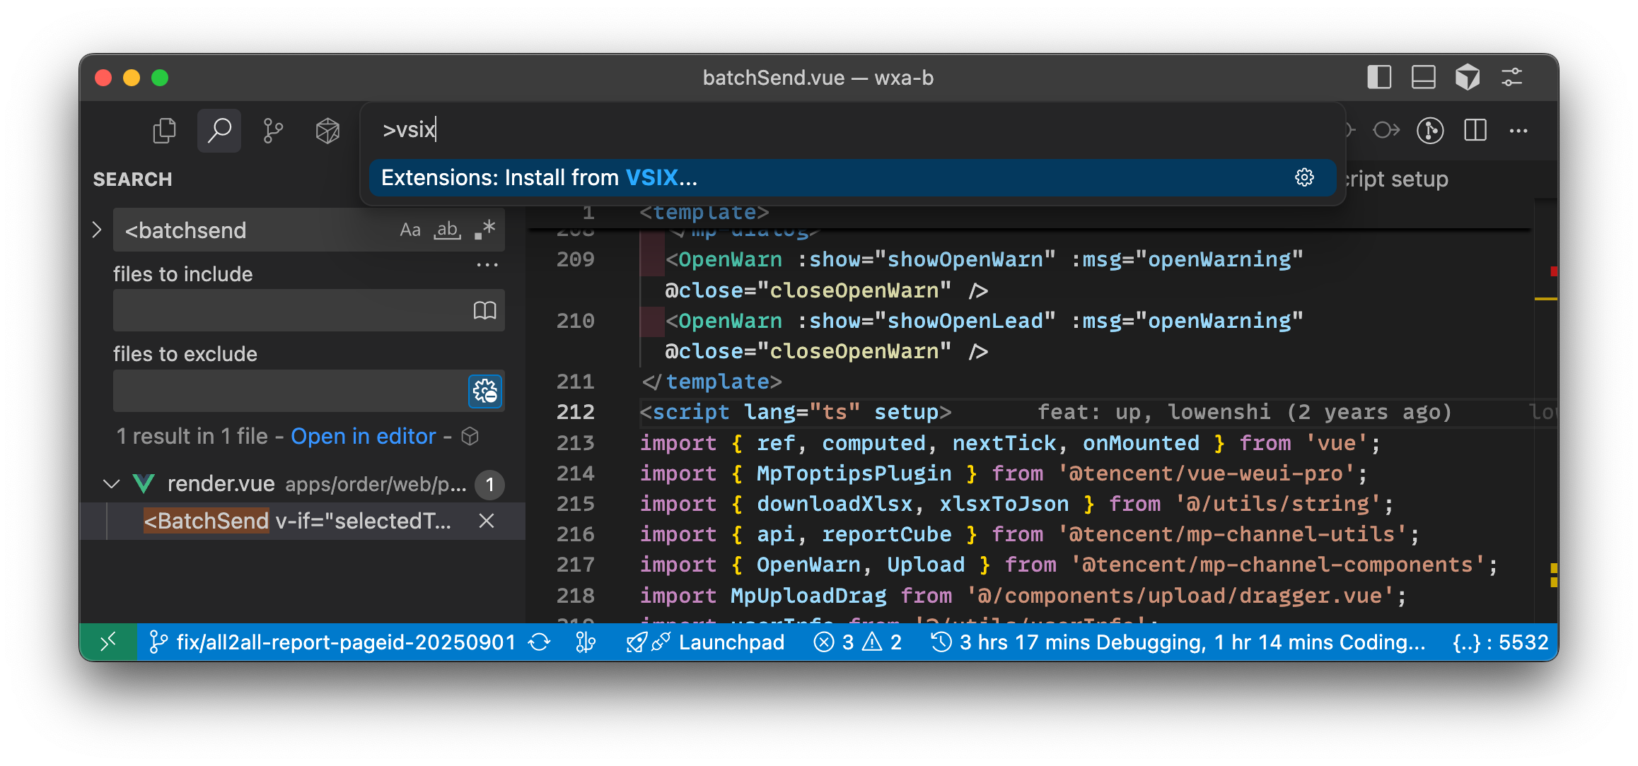The height and width of the screenshot is (766, 1638).
Task: Click the git graph circle icon
Action: click(x=1430, y=131)
